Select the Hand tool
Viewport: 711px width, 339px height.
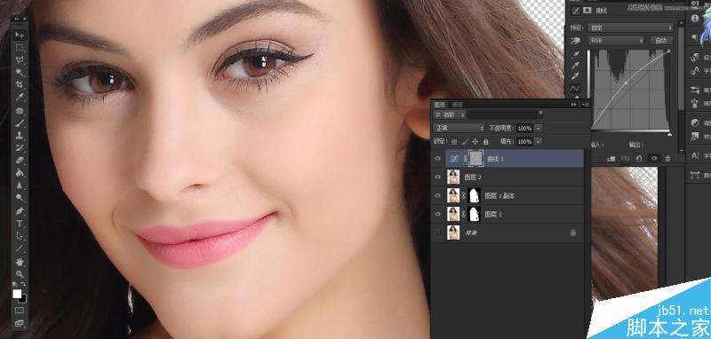pos(20,262)
